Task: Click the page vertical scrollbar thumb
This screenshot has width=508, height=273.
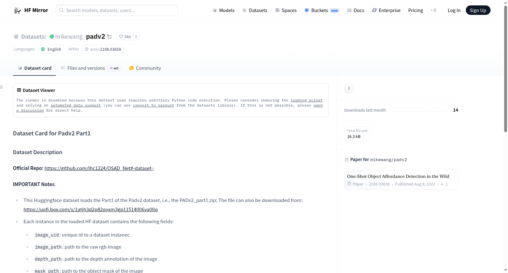Action: 505,68
